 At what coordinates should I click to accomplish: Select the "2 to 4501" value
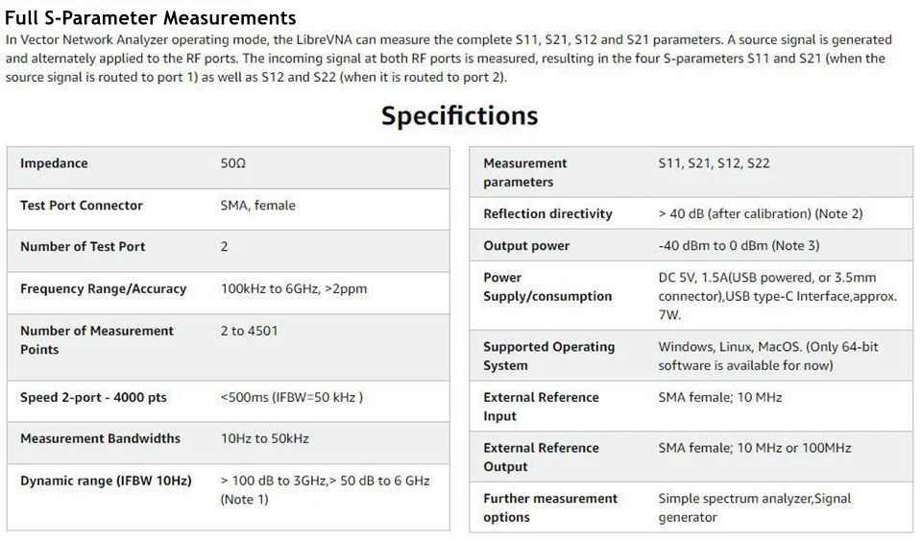(x=249, y=331)
